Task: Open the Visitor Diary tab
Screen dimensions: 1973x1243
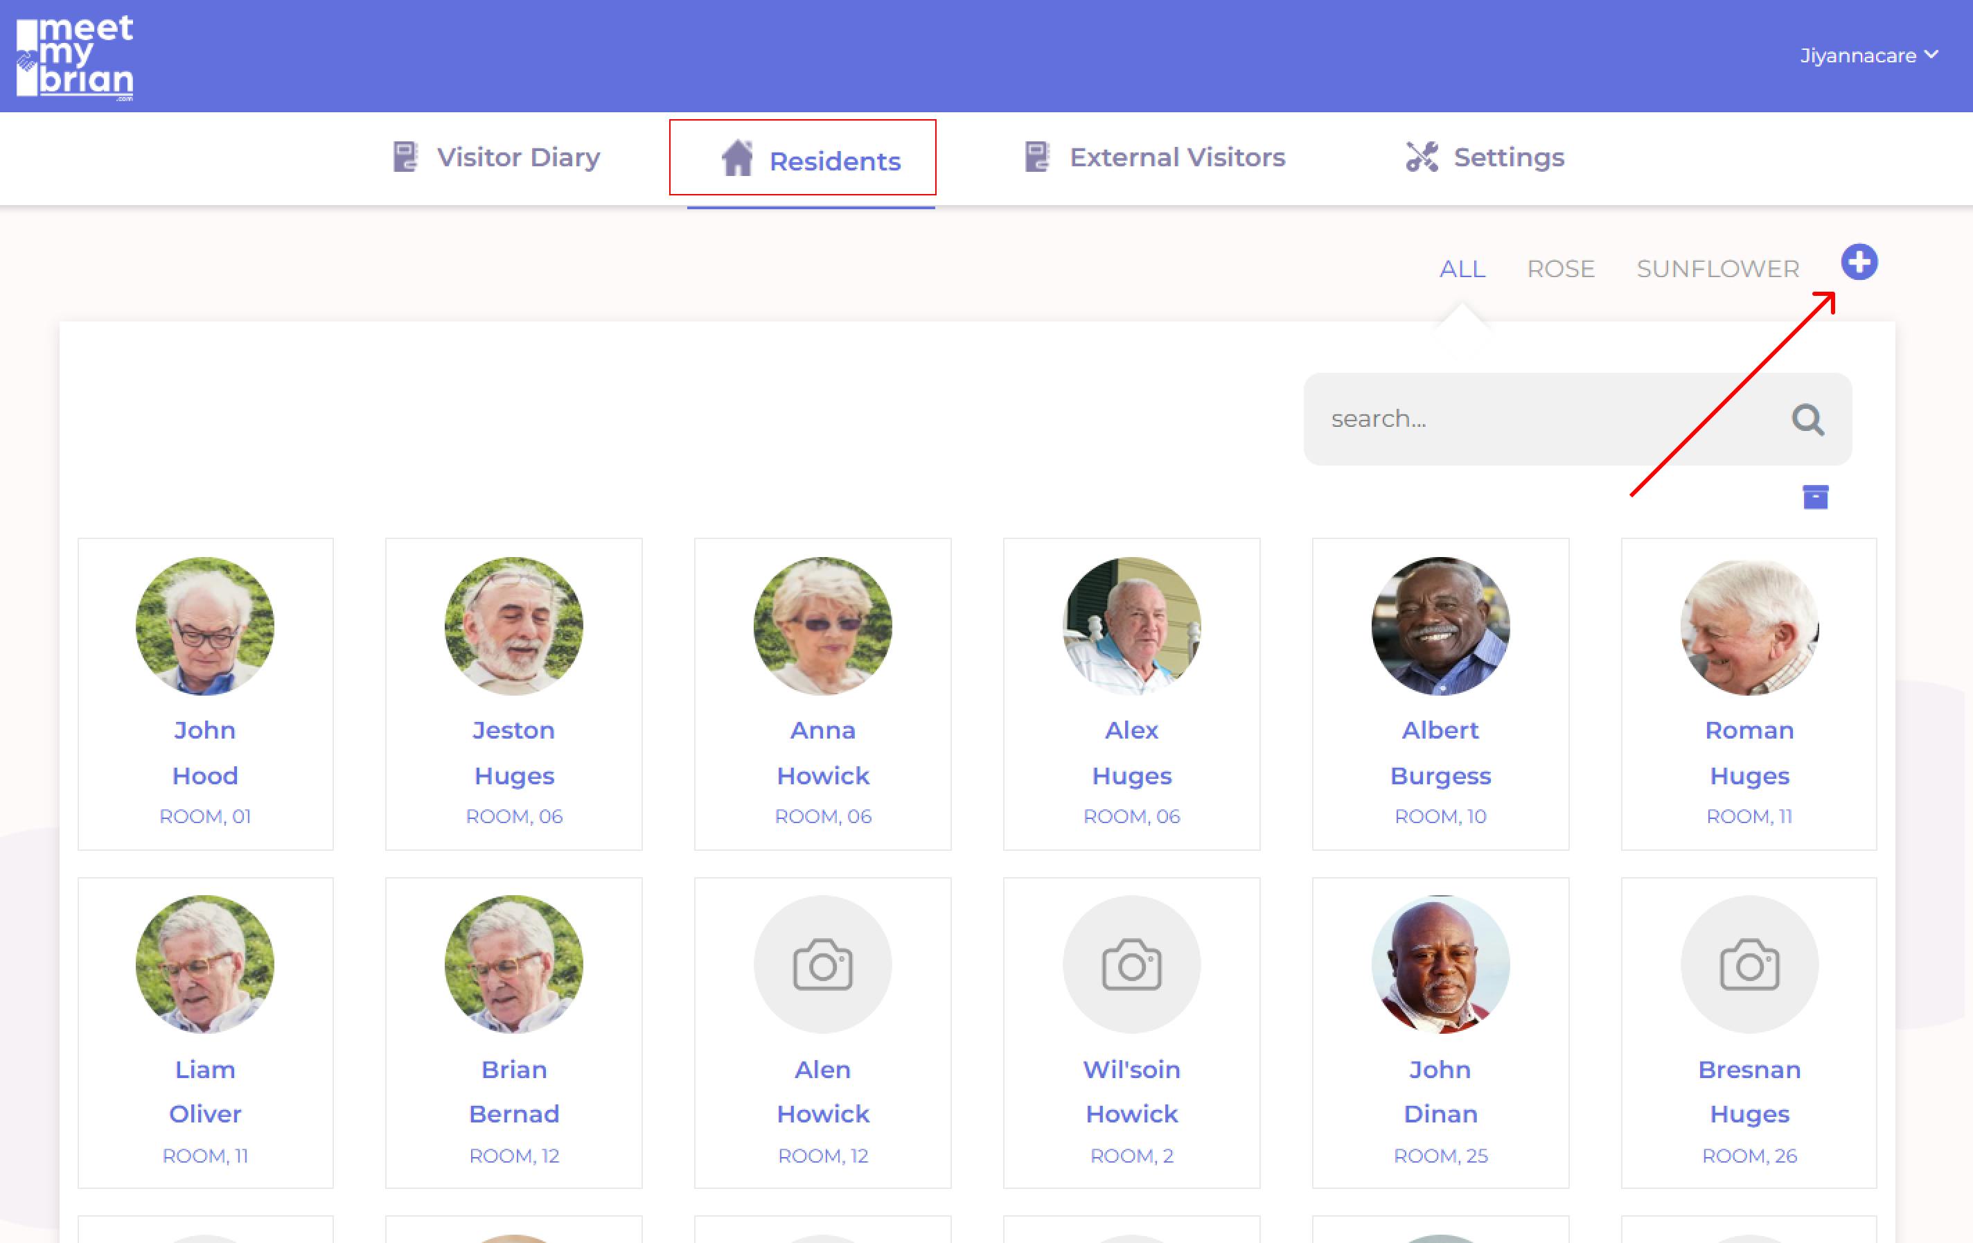Action: coord(497,157)
